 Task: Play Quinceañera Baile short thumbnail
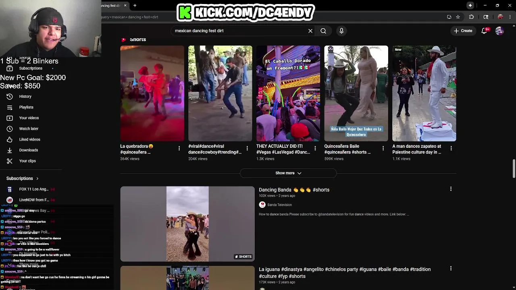[x=356, y=93]
